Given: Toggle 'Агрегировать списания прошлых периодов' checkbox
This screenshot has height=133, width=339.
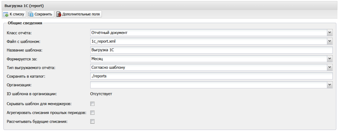Looking at the screenshot, I should point(93,112).
